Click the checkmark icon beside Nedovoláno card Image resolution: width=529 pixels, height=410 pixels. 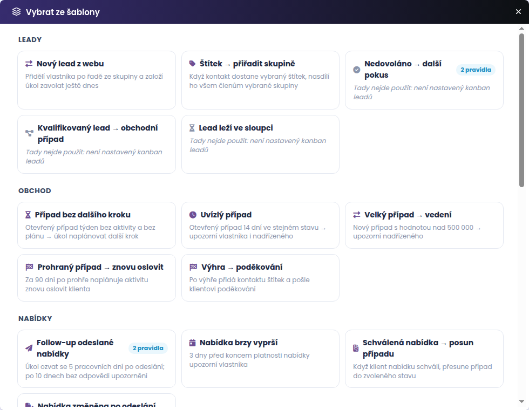[357, 70]
